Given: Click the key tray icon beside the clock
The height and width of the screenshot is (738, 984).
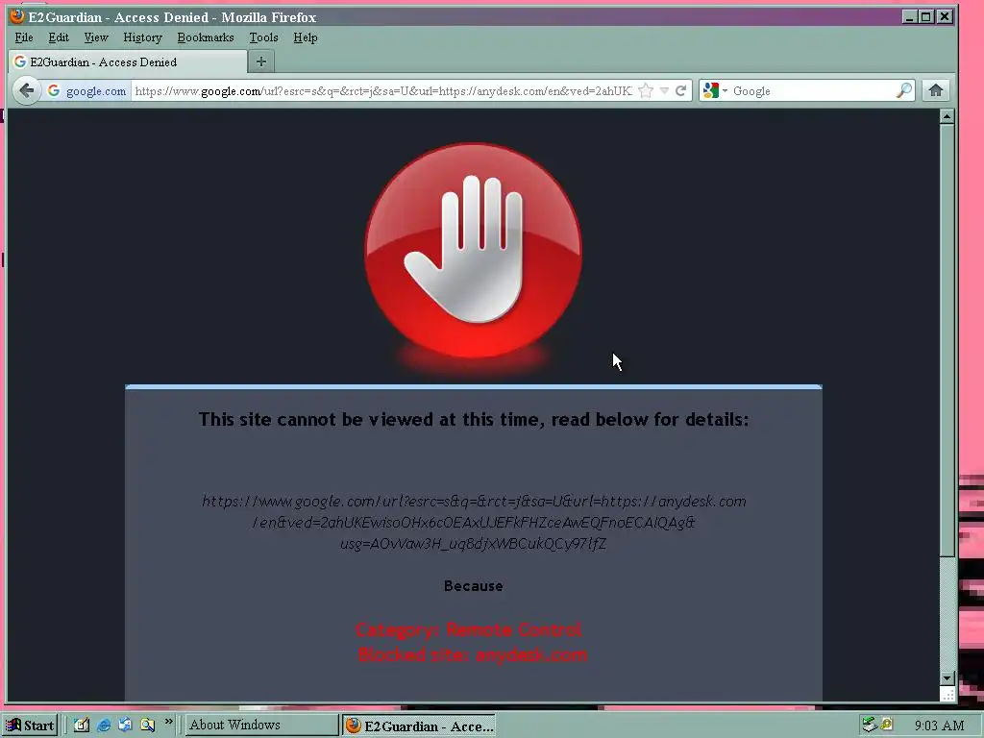Looking at the screenshot, I should (887, 725).
